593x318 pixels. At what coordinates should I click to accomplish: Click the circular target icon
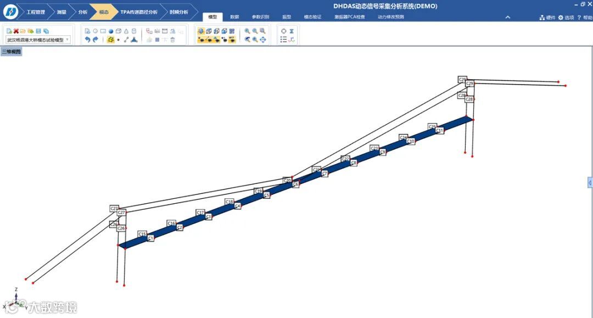pos(283,31)
